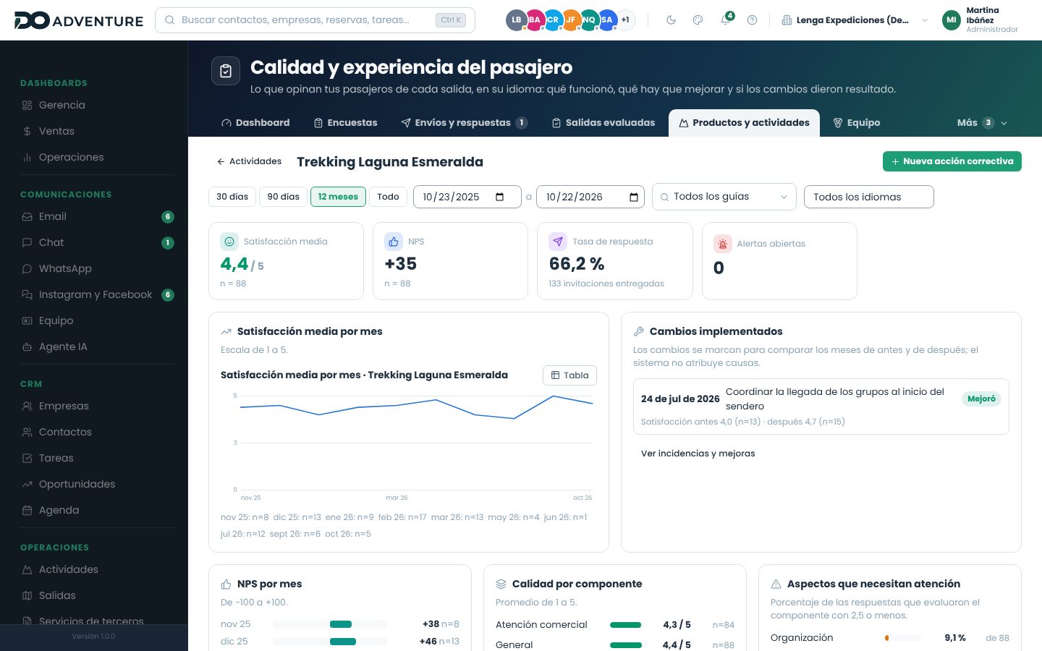
Task: Switch chart to Tabla view
Action: coord(569,375)
